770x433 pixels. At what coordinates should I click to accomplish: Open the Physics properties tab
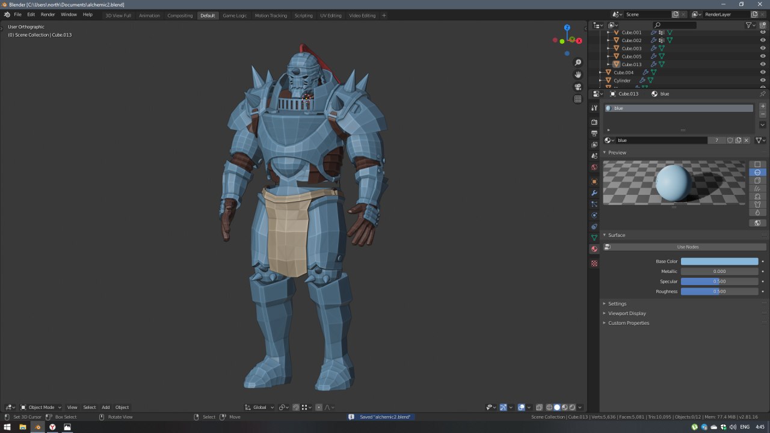[594, 215]
